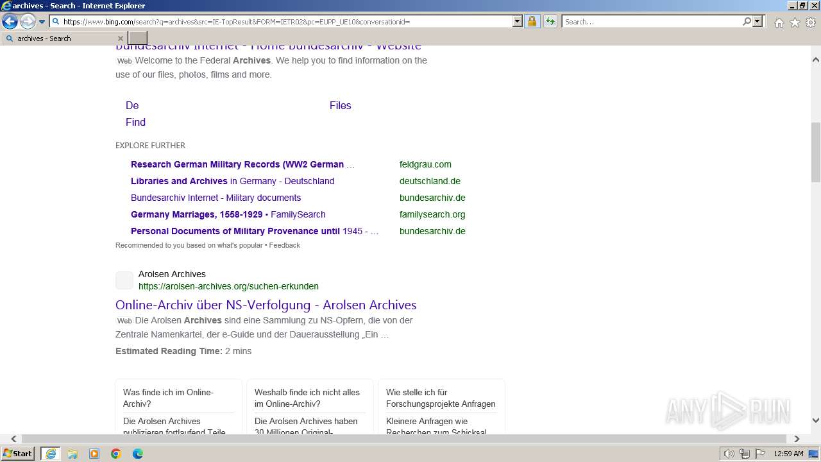
Task: Click Internet Explorer taskbar icon
Action: coord(50,454)
